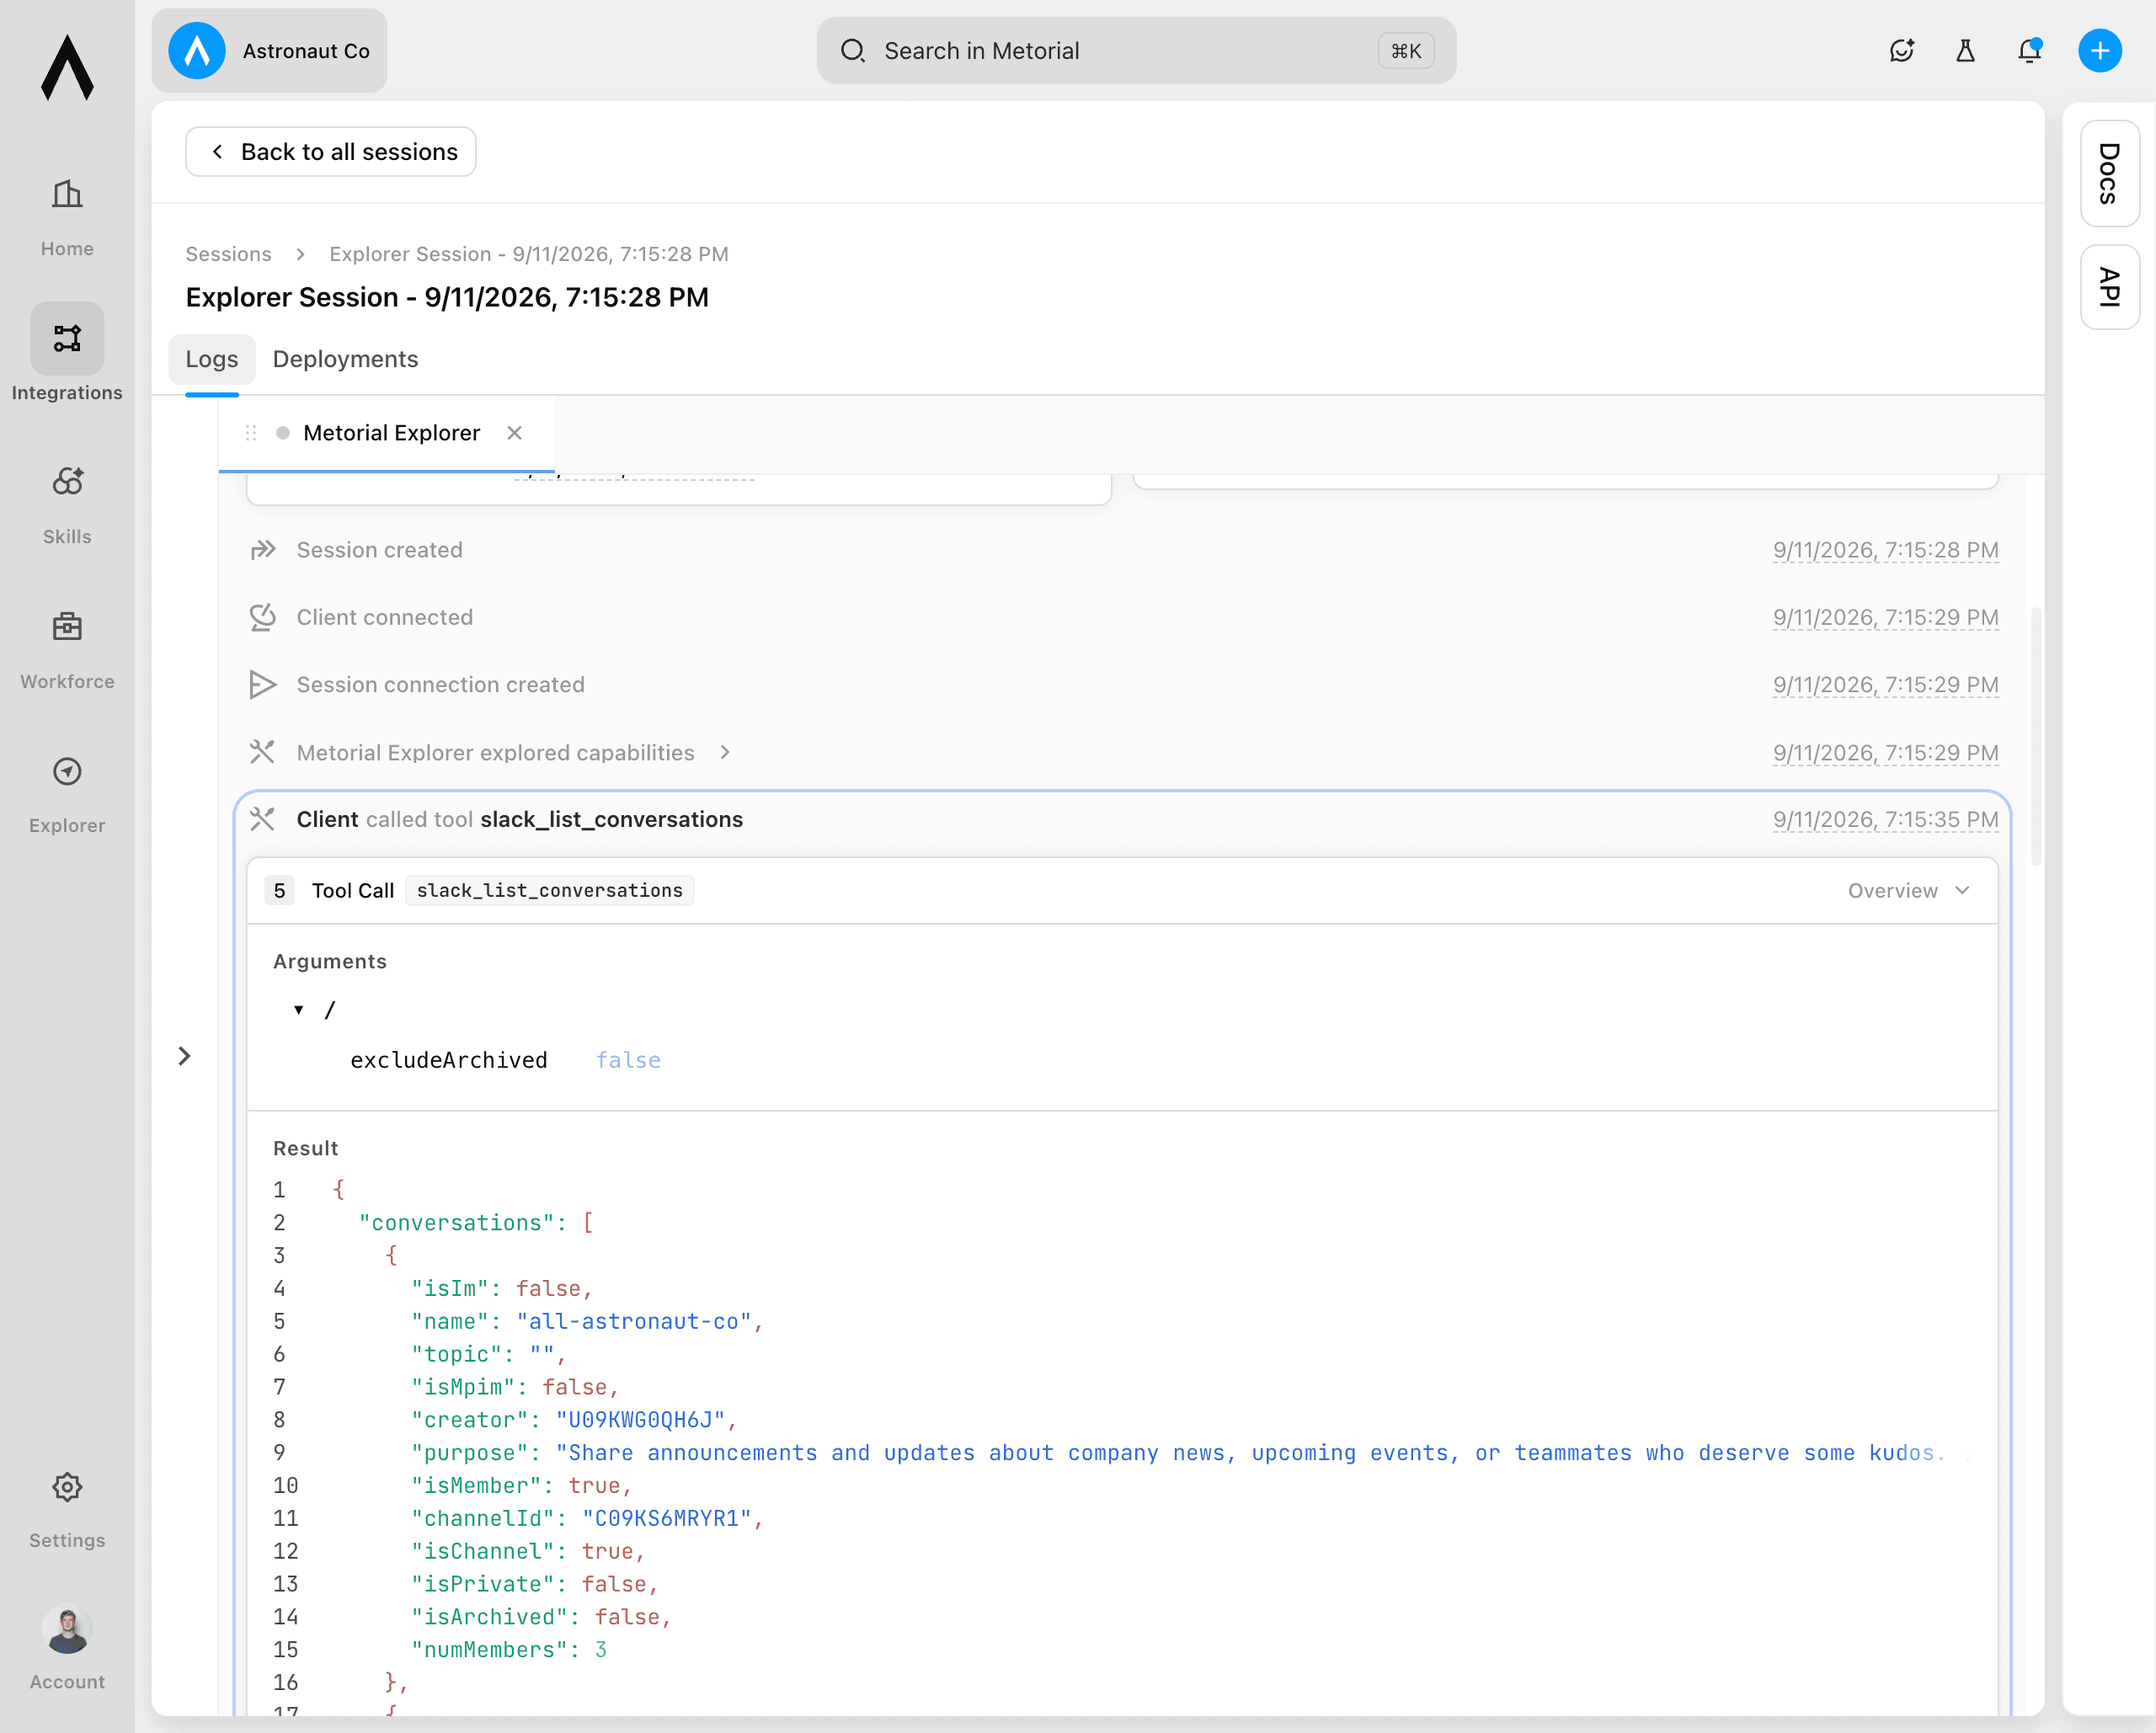Click the "C09KS6MRYR1" channelId value

coord(666,1518)
